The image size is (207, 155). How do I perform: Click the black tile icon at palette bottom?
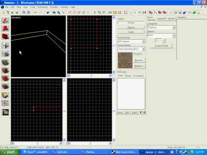(5, 112)
